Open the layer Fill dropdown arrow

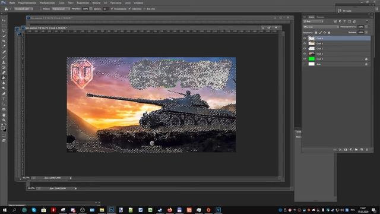pos(366,33)
